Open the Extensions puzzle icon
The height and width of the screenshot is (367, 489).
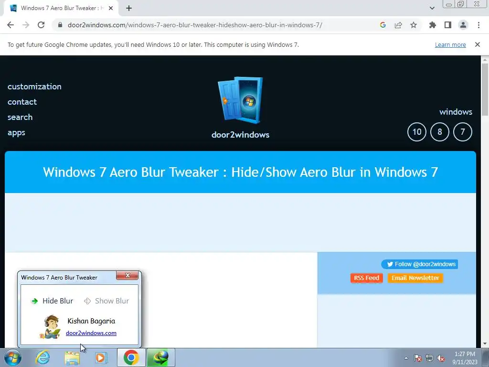tap(433, 25)
